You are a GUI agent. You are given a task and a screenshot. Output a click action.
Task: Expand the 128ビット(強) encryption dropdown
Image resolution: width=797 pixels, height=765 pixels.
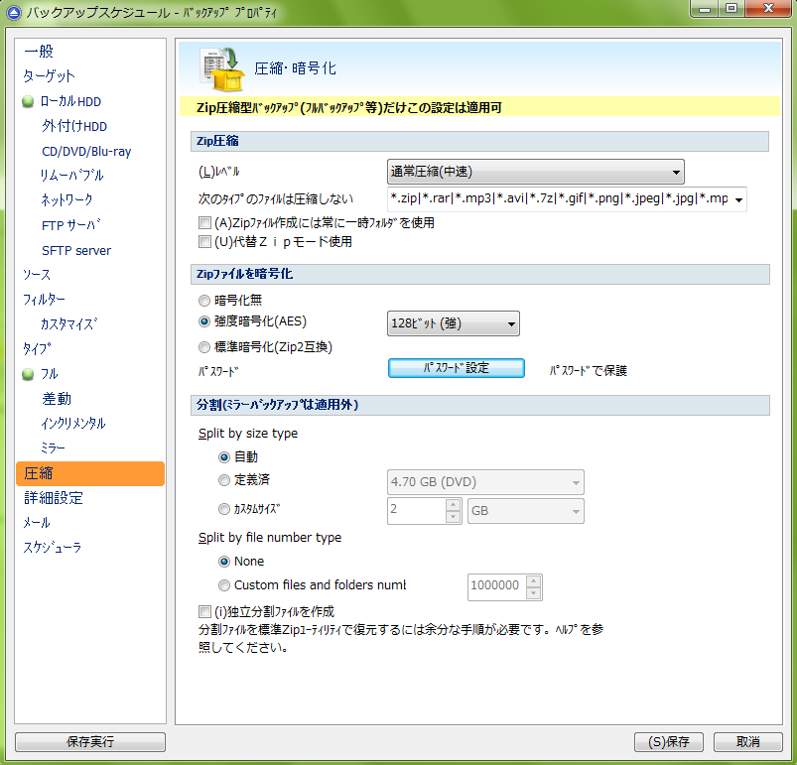pyautogui.click(x=453, y=323)
